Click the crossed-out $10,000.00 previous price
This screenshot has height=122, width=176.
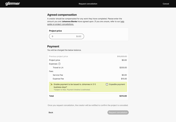(x=122, y=56)
